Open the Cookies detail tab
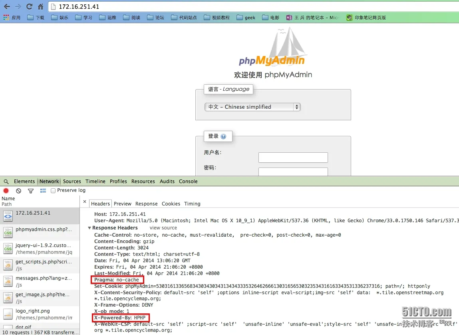The width and height of the screenshot is (459, 335). click(x=171, y=204)
